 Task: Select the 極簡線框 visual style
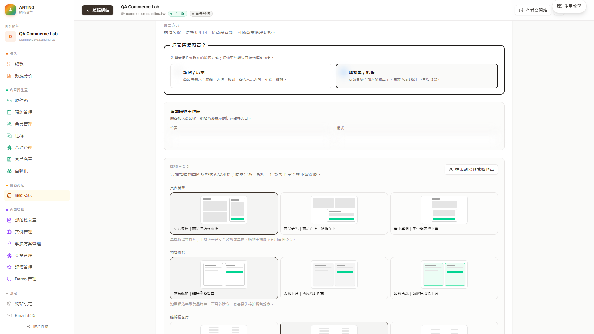224,278
